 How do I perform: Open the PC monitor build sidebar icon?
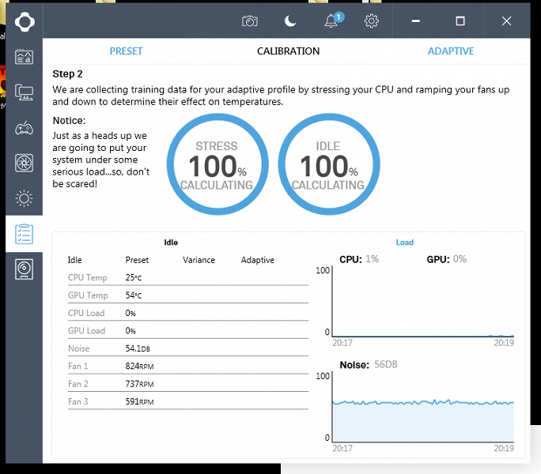point(25,92)
